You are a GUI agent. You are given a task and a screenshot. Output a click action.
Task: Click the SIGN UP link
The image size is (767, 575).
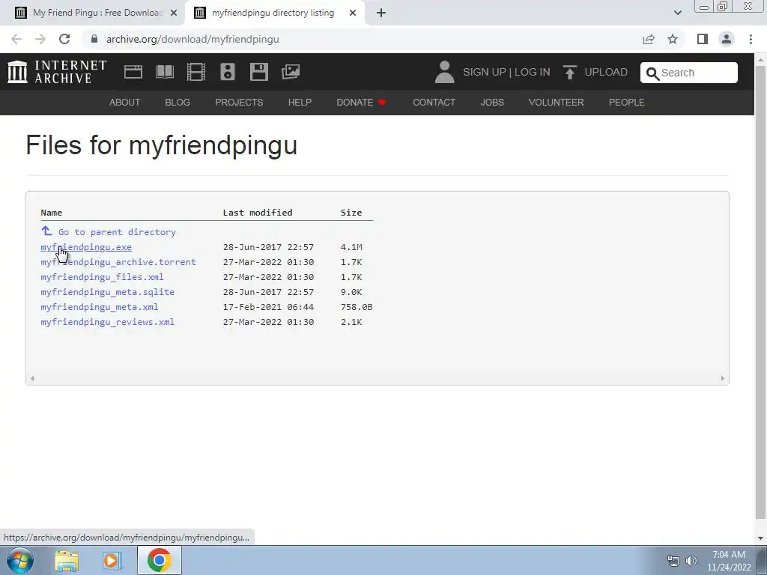tap(485, 72)
